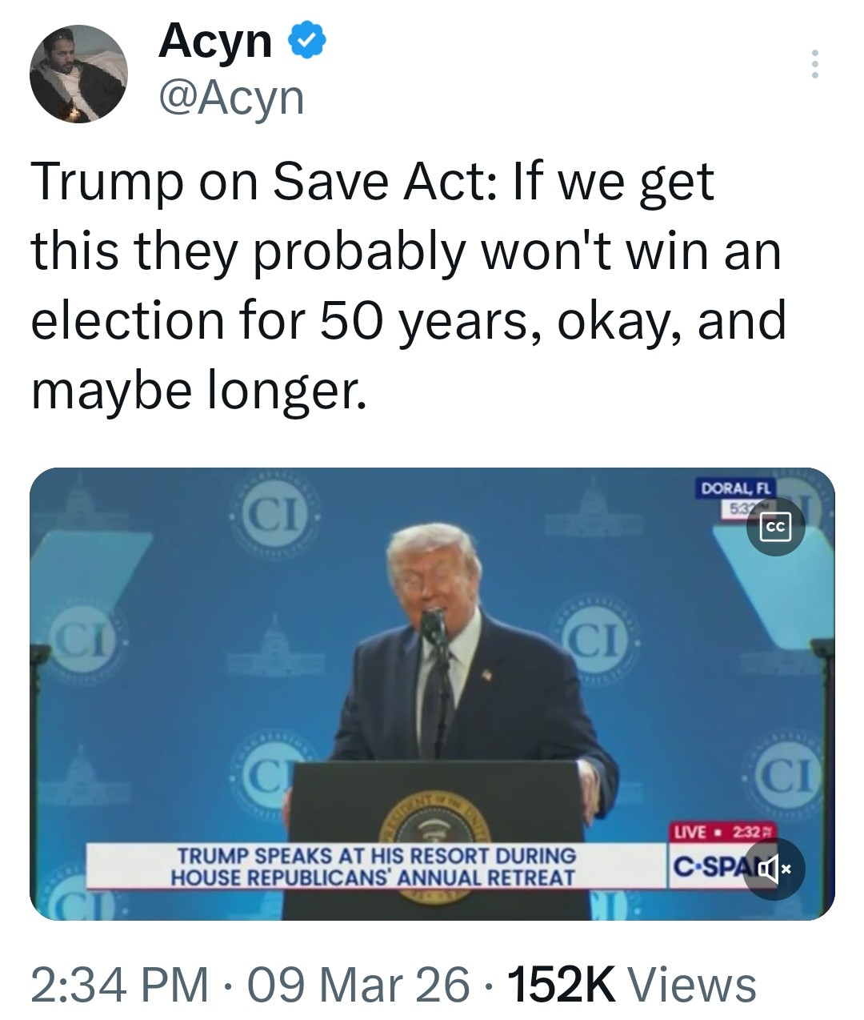Click the C-SPAN logo in video
This screenshot has width=864, height=1020.
coord(708,868)
